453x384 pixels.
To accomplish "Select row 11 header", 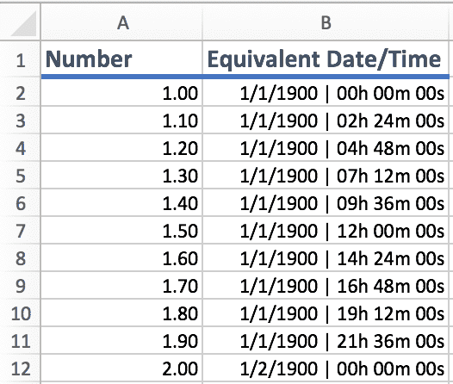I will 20,340.
